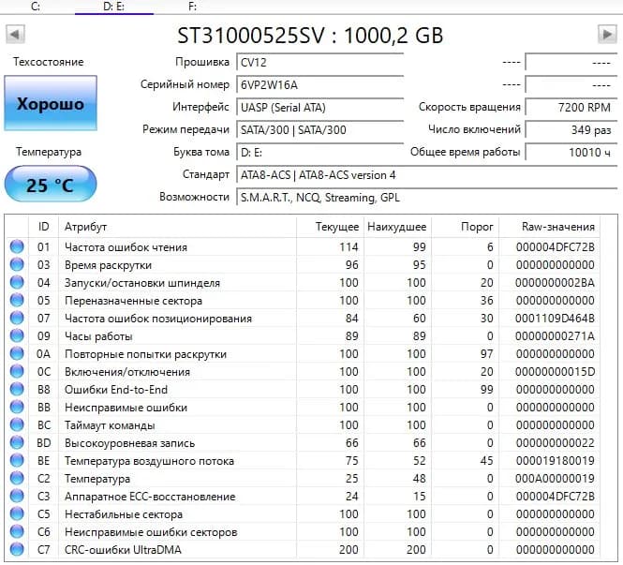Click raw value 0000000015D

(555, 372)
